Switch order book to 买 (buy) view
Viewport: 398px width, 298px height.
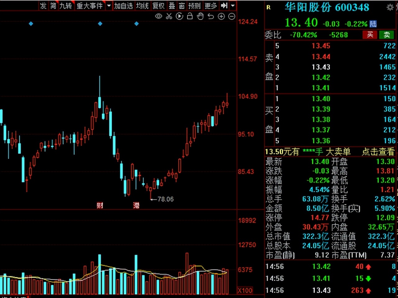pyautogui.click(x=370, y=35)
